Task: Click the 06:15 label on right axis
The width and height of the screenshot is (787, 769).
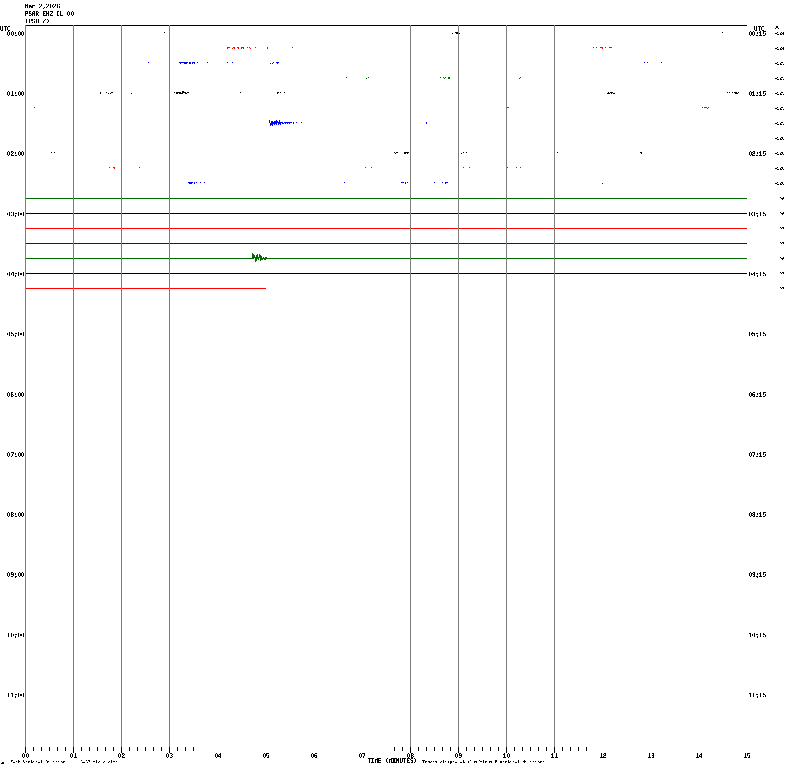Action: 757,395
